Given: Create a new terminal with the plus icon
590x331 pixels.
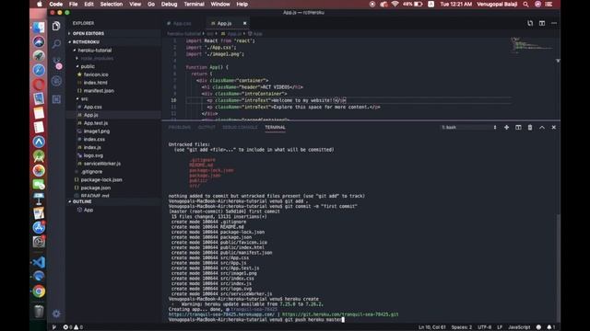Looking at the screenshot, I should 506,127.
